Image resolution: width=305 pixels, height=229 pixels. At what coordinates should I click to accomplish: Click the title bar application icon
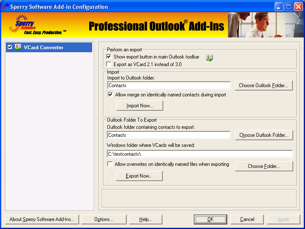[5, 7]
